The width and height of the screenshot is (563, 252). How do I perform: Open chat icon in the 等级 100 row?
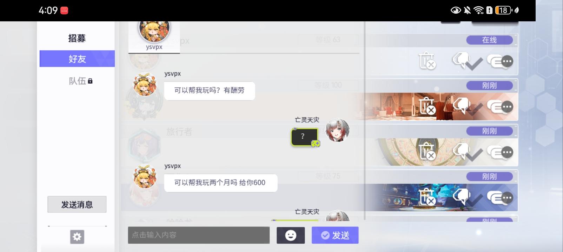(x=500, y=106)
